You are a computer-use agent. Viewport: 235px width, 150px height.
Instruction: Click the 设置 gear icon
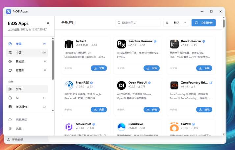pyautogui.click(x=10, y=128)
